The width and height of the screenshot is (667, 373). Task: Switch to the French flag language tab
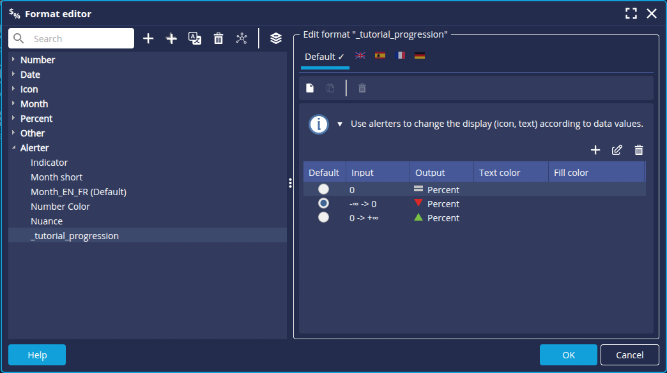(401, 55)
